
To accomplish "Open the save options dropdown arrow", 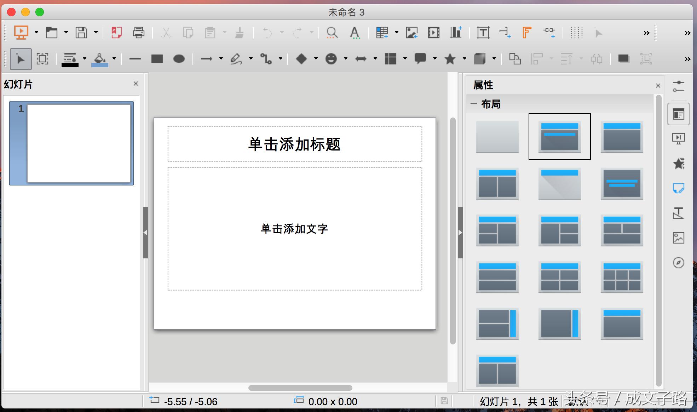I will pyautogui.click(x=95, y=33).
